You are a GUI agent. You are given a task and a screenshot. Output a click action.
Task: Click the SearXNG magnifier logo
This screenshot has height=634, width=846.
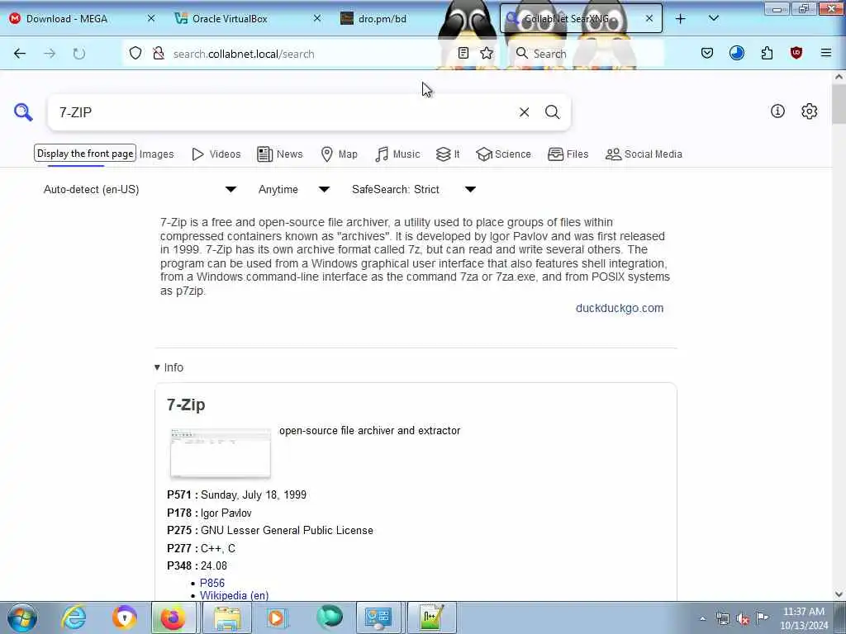23,112
